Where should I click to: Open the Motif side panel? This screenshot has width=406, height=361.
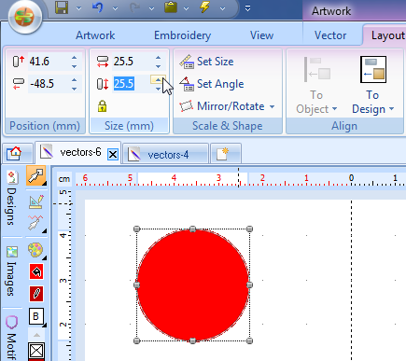pyautogui.click(x=12, y=338)
